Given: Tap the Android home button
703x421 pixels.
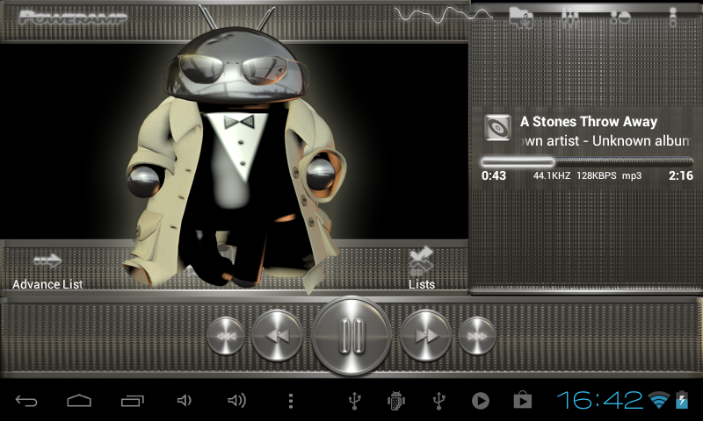Looking at the screenshot, I should click(x=79, y=401).
